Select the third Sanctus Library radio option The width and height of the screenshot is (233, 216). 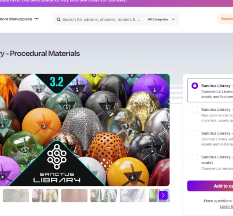(x=195, y=133)
